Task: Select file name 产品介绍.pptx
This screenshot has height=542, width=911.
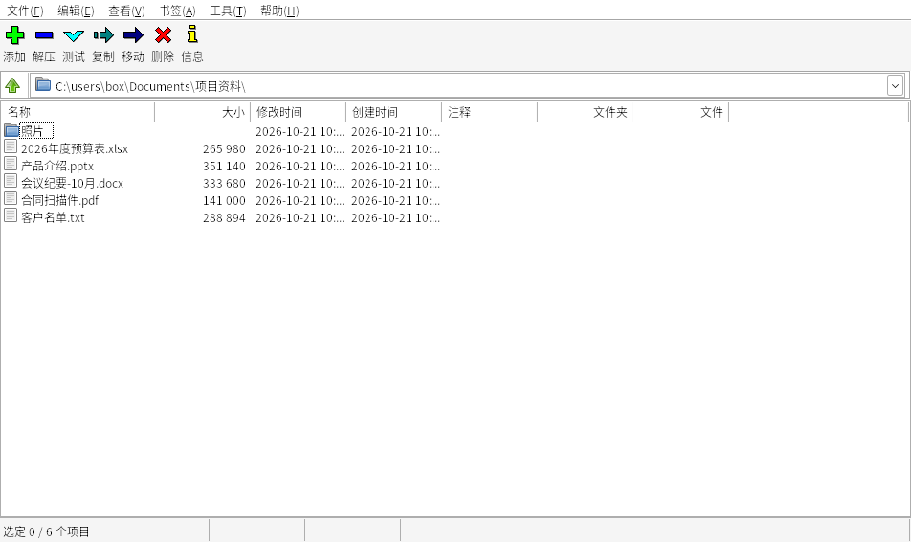Action: click(57, 167)
